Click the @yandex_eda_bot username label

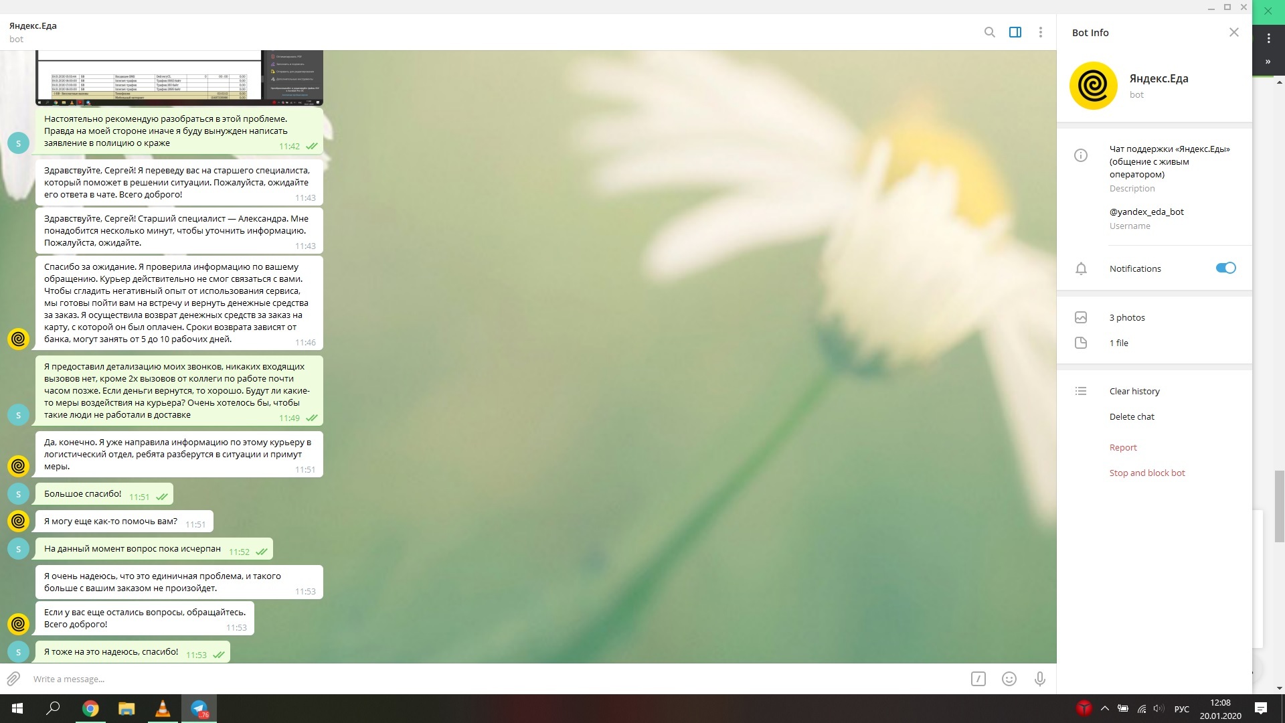pyautogui.click(x=1146, y=211)
